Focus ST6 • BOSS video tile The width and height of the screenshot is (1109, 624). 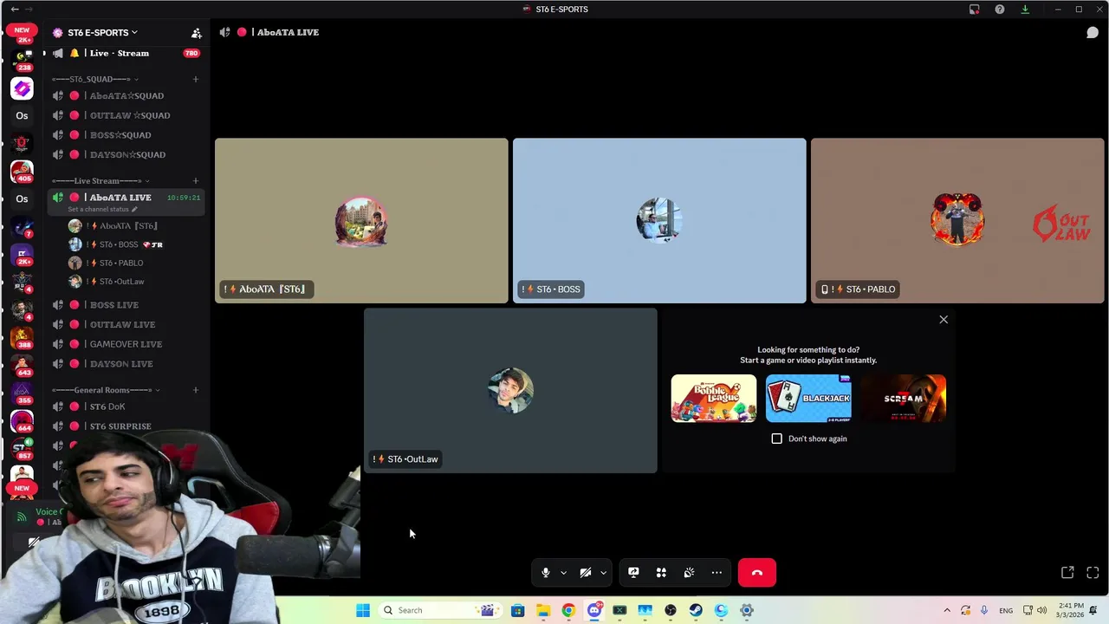tap(659, 221)
